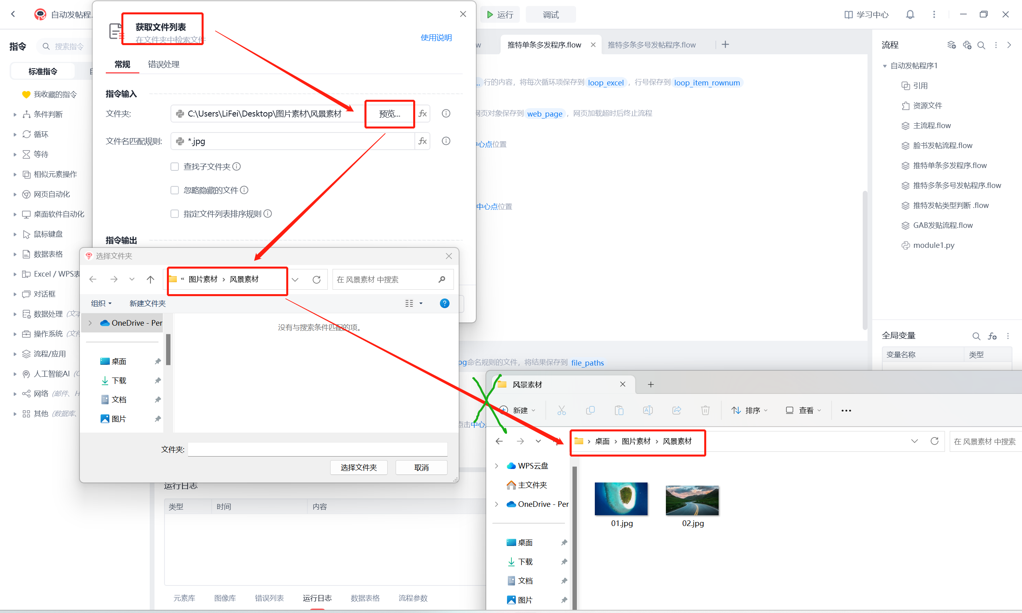Expand the 网页自动化 instruction category
Image resolution: width=1022 pixels, height=613 pixels.
pos(51,194)
